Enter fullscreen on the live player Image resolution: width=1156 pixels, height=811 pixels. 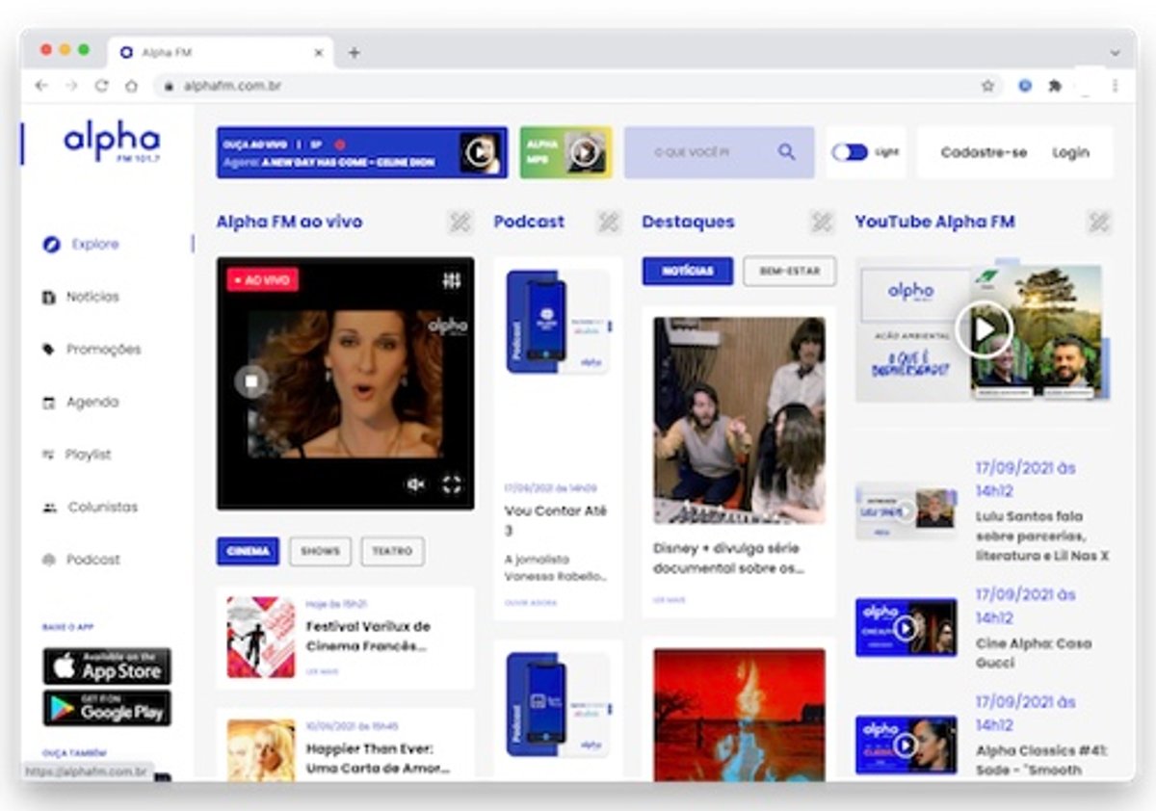point(452,484)
